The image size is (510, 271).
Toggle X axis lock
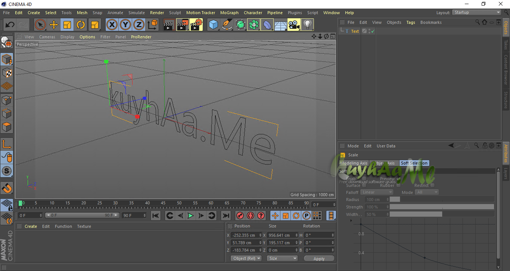(x=112, y=25)
